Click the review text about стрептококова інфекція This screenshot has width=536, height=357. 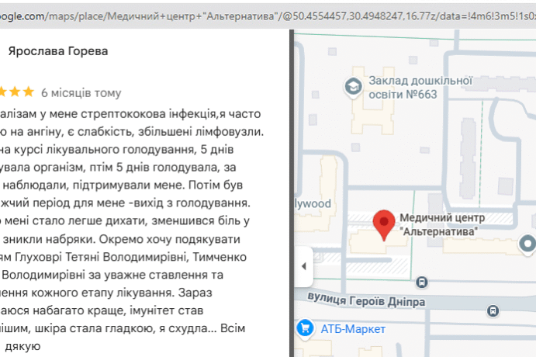click(132, 113)
